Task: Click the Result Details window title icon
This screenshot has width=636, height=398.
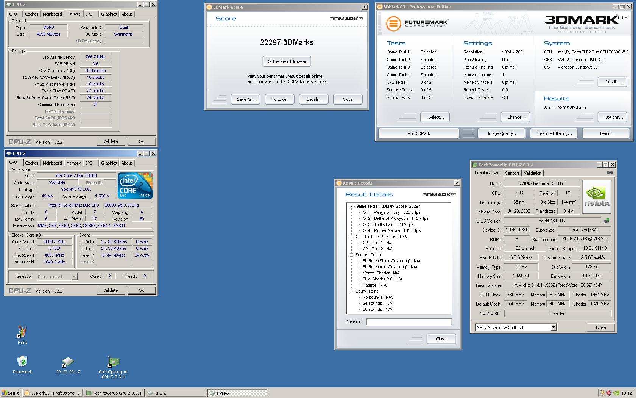Action: click(x=339, y=183)
